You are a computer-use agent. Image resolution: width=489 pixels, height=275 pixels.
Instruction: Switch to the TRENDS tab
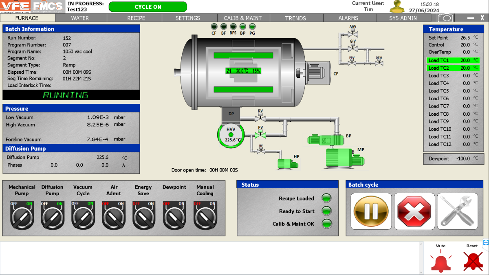296,18
